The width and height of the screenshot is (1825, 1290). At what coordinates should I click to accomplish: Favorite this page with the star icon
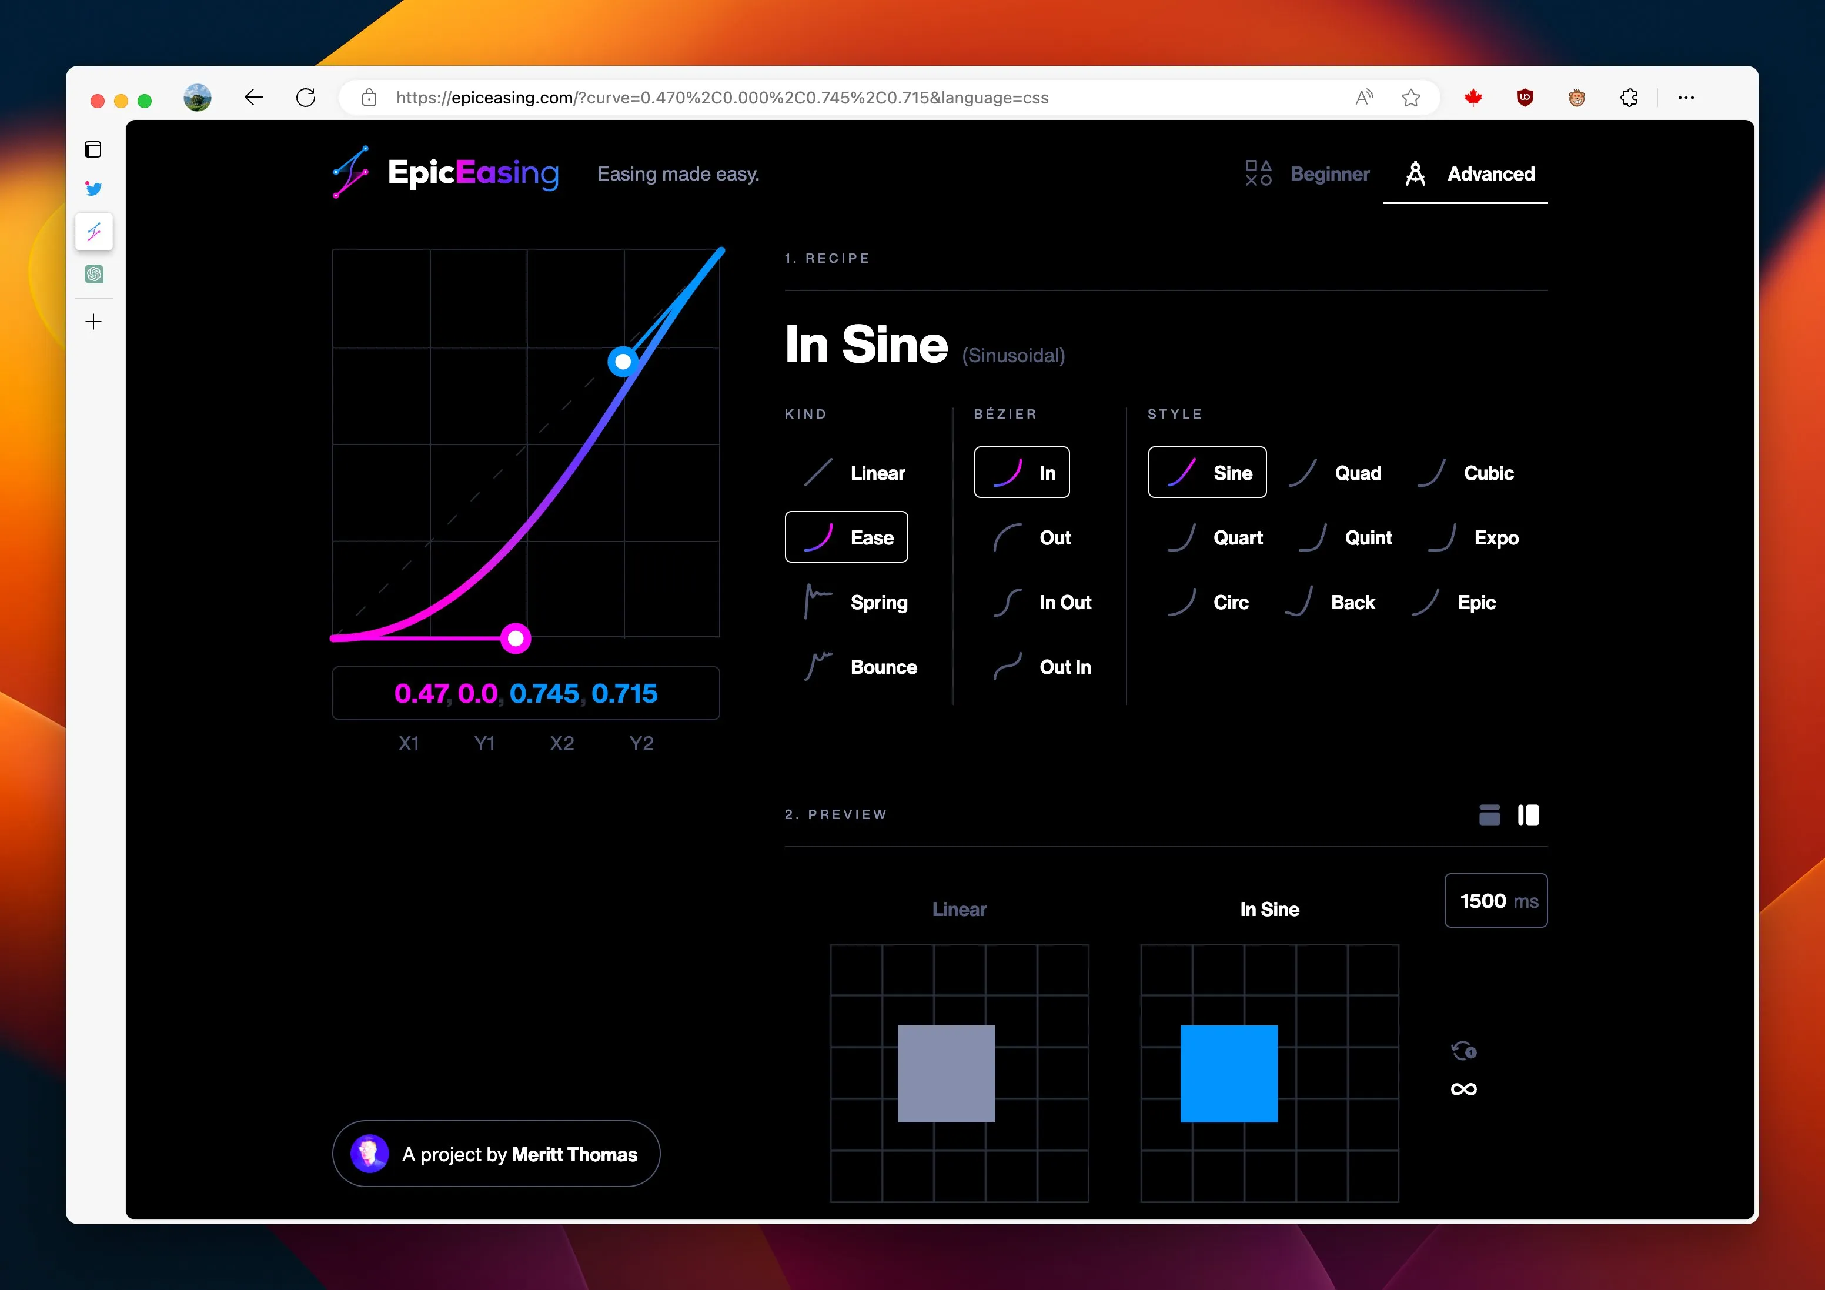[1410, 98]
